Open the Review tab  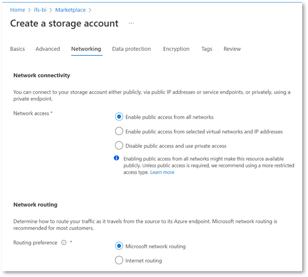232,49
